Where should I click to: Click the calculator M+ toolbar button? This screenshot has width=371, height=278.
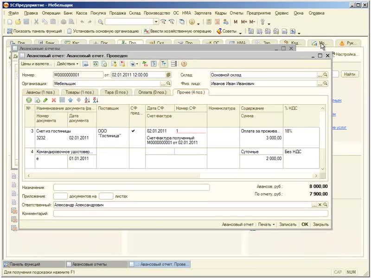(243, 22)
